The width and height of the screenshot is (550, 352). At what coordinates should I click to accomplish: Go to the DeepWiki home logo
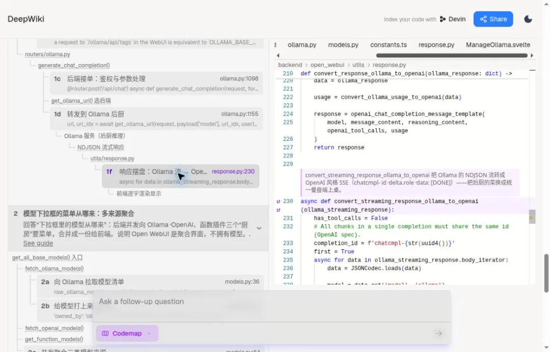[26, 19]
